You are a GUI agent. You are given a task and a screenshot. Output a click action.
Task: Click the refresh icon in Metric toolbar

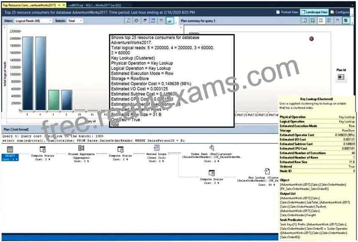(x=128, y=21)
